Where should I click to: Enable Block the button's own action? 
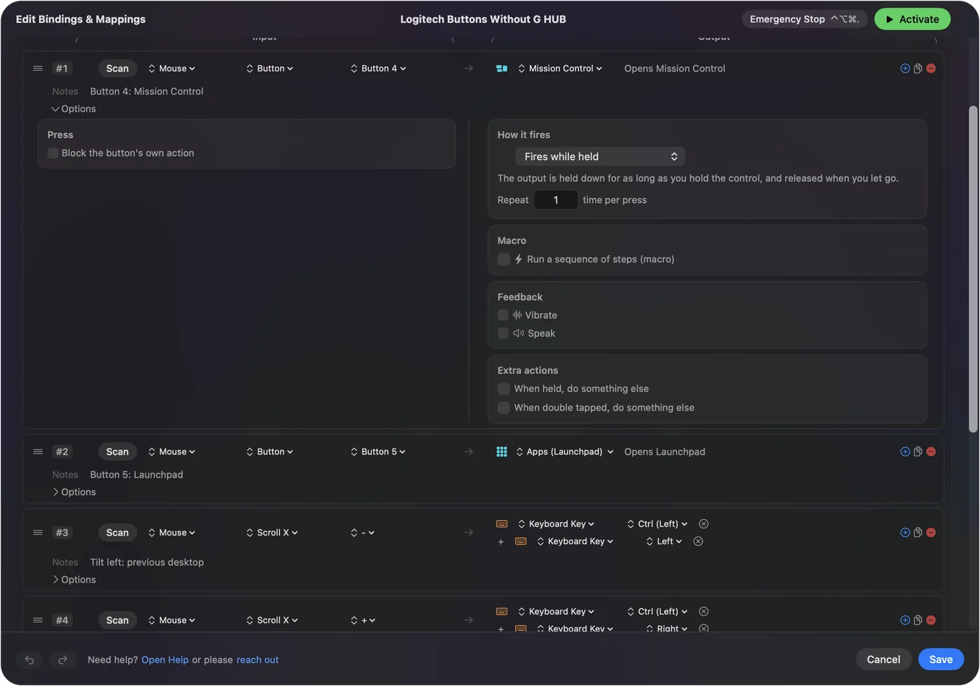click(53, 153)
